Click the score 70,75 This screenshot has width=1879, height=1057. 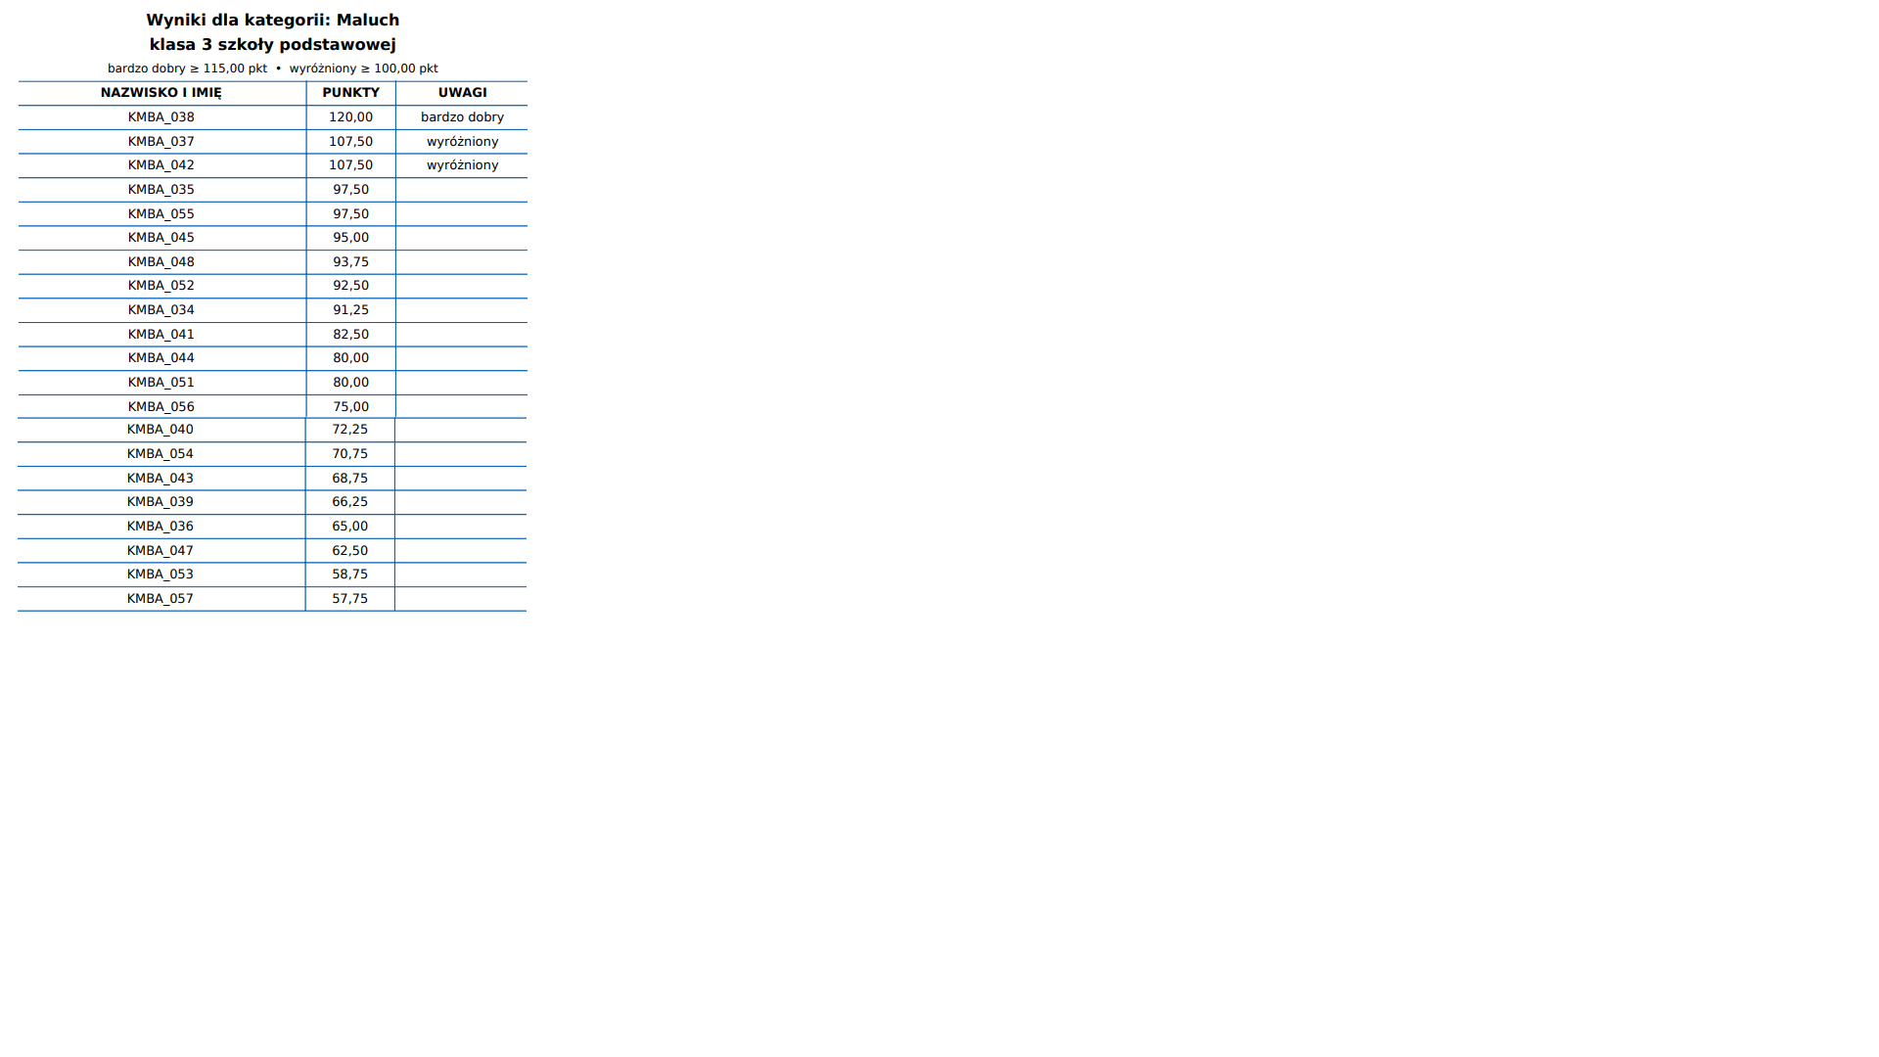[x=350, y=454]
